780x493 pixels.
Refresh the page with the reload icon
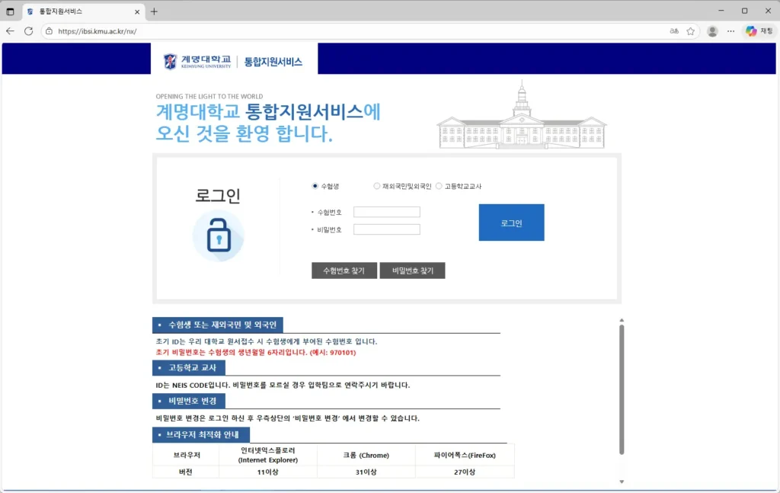pyautogui.click(x=29, y=31)
